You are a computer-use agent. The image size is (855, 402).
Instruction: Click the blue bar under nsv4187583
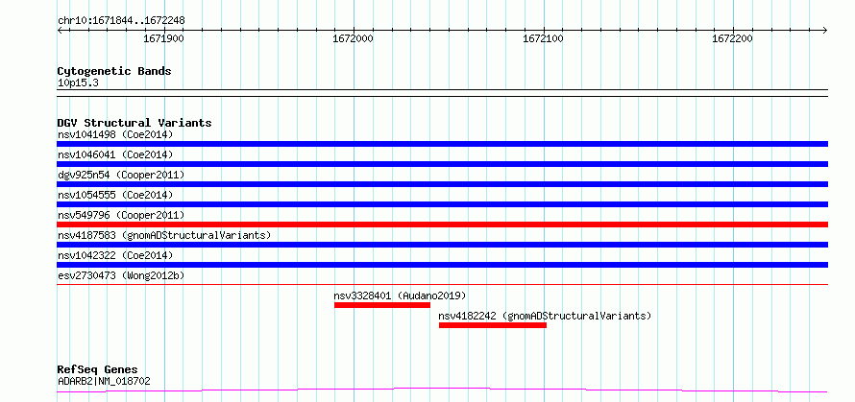pos(442,245)
